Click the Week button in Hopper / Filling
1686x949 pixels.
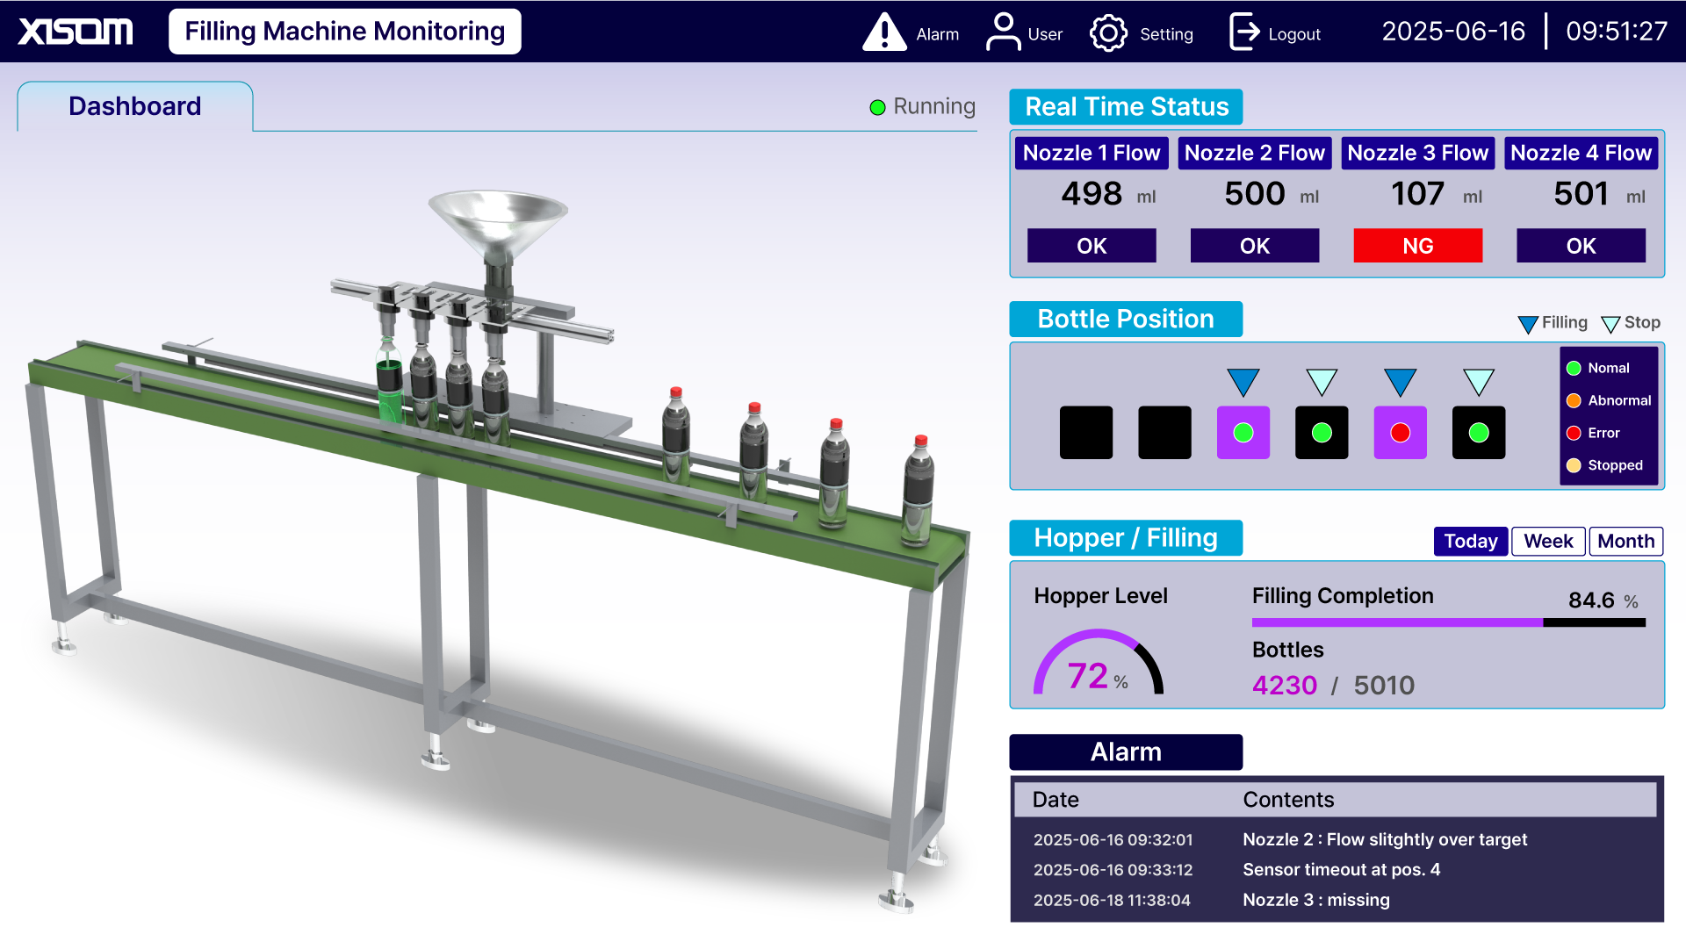pyautogui.click(x=1547, y=542)
